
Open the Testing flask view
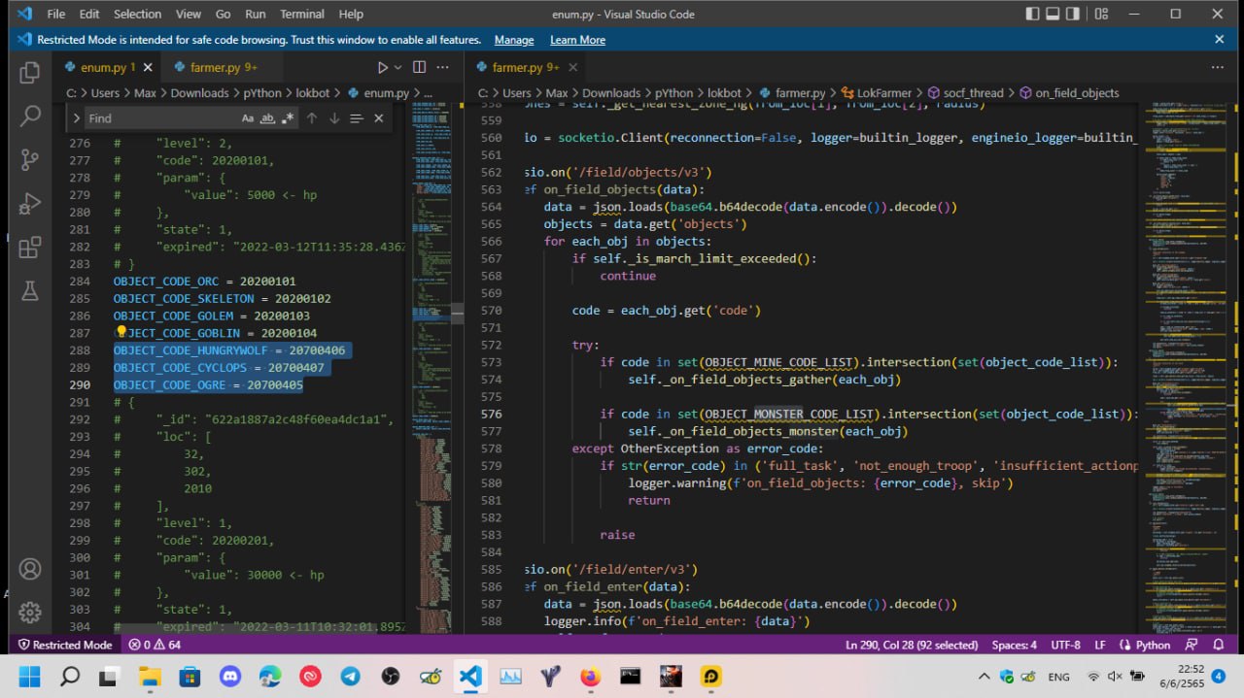pos(30,290)
